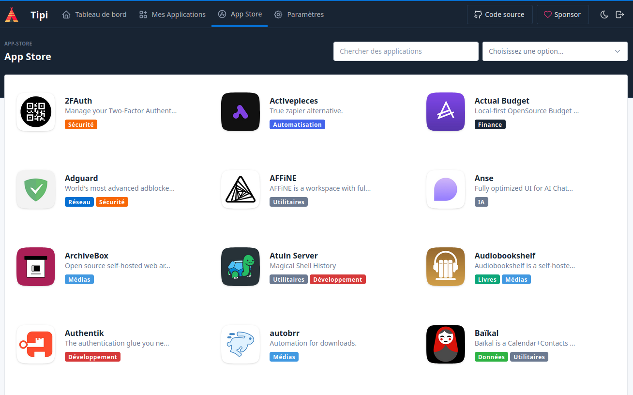Click the Chercher des applications search field

tap(406, 51)
